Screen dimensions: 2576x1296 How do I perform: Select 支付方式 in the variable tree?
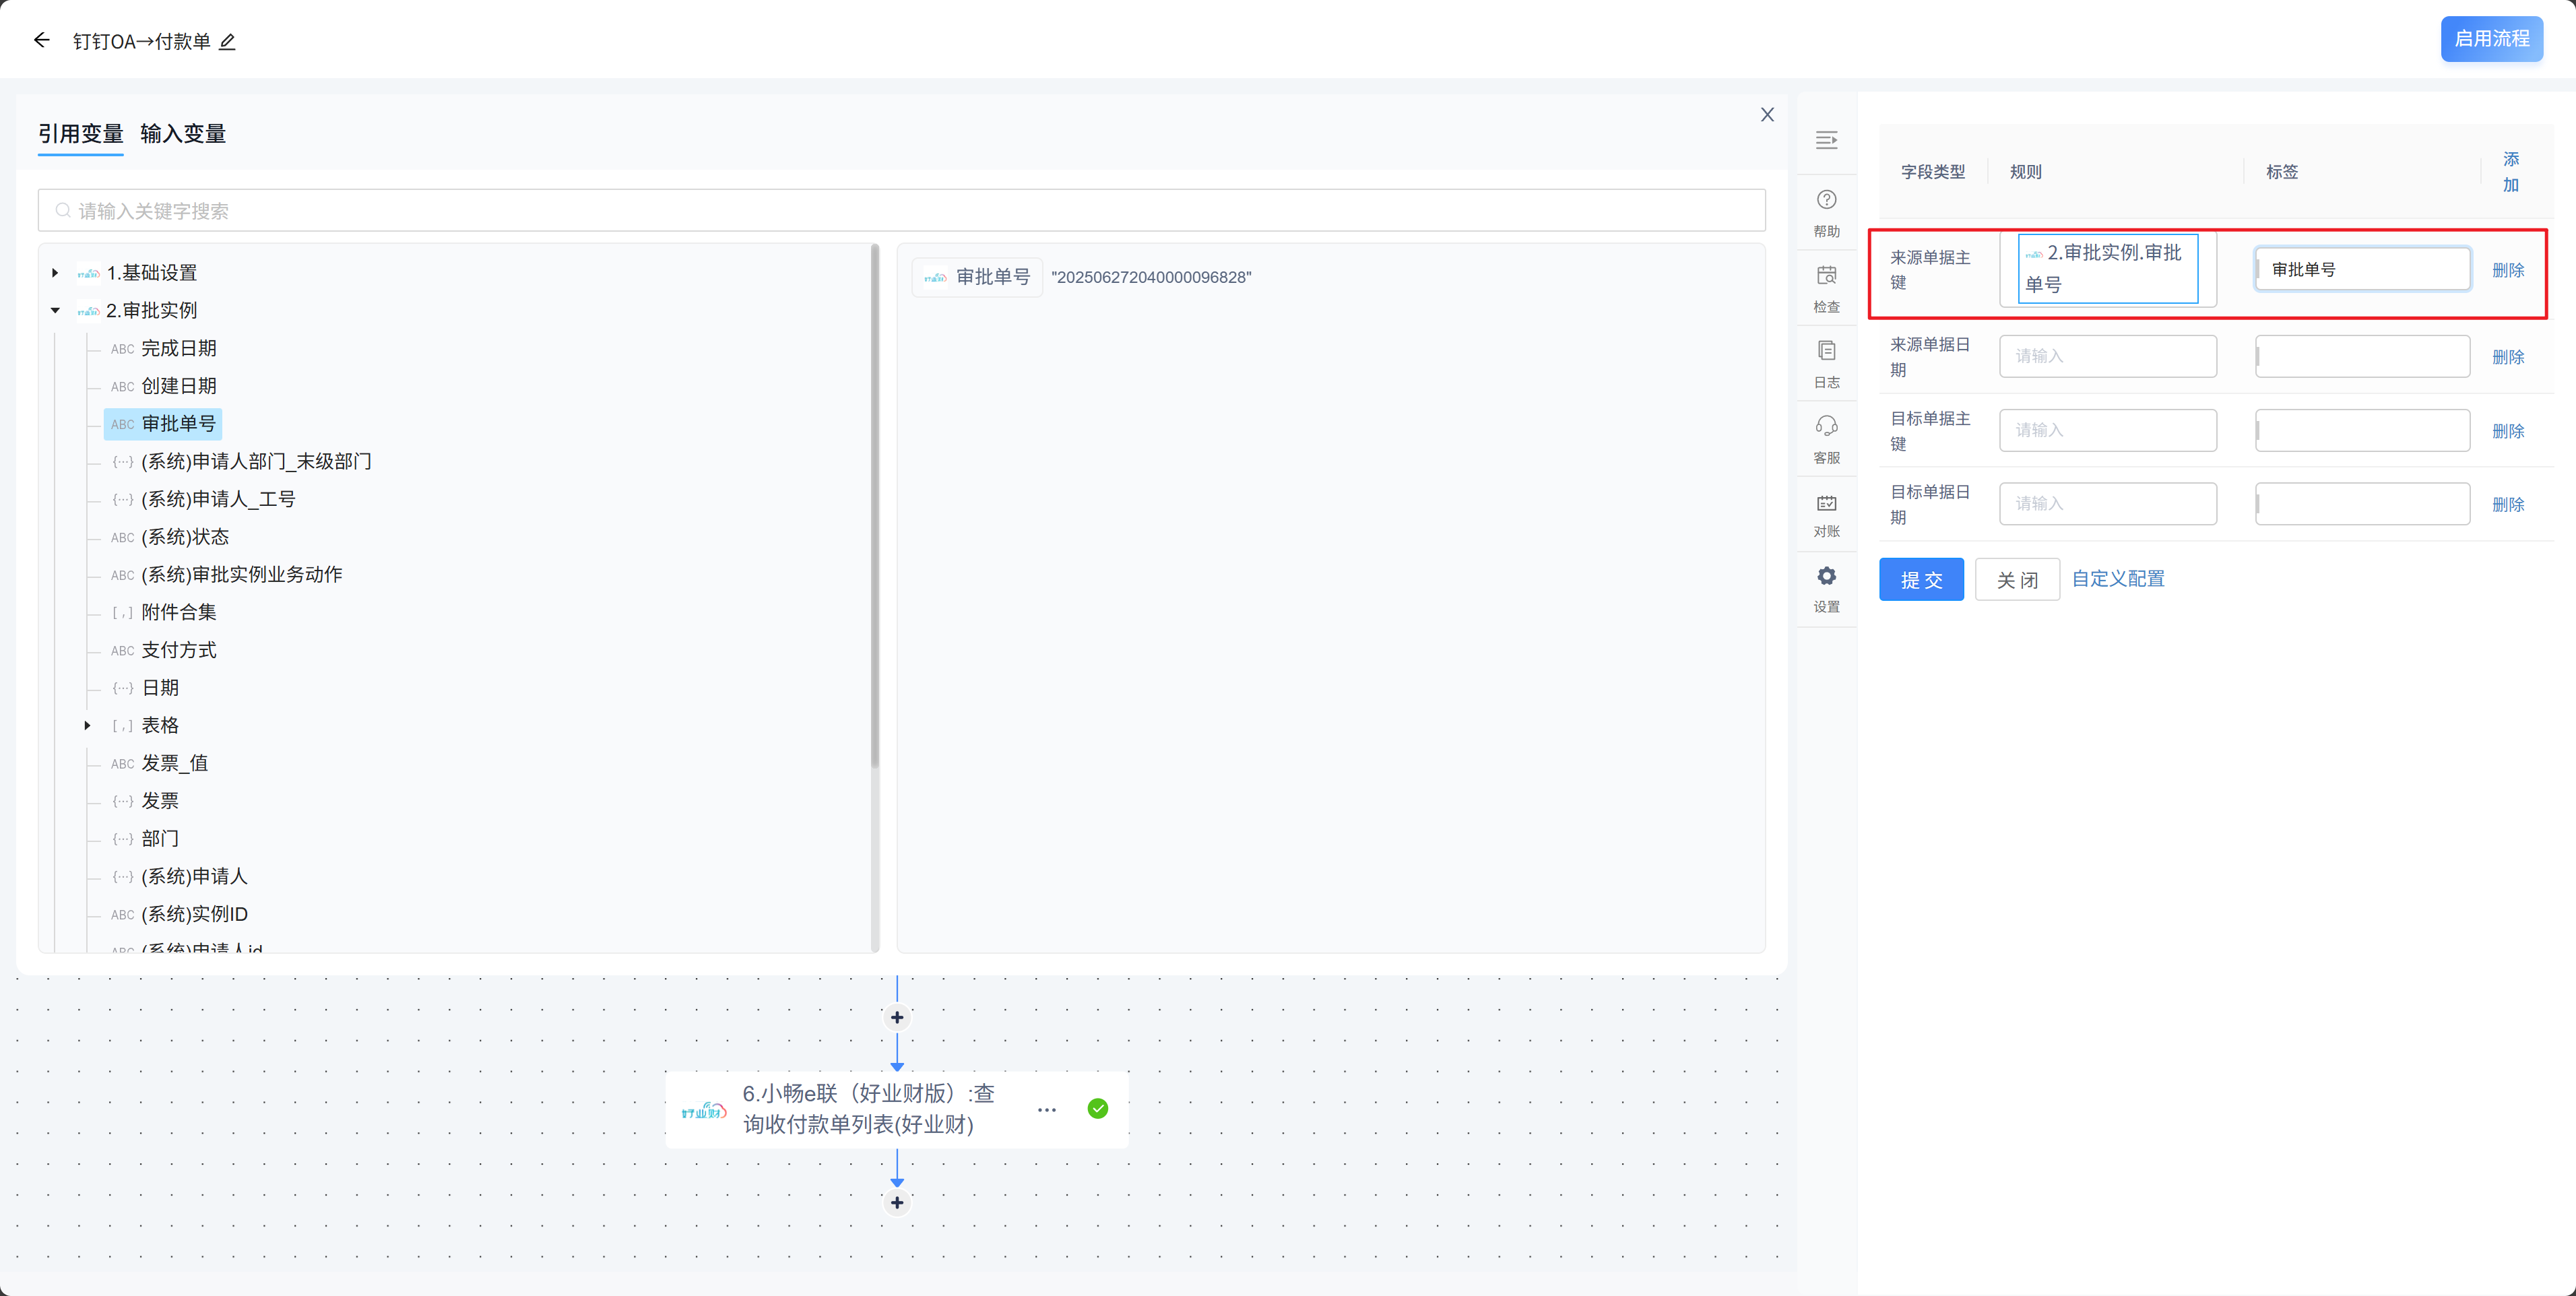click(x=178, y=650)
